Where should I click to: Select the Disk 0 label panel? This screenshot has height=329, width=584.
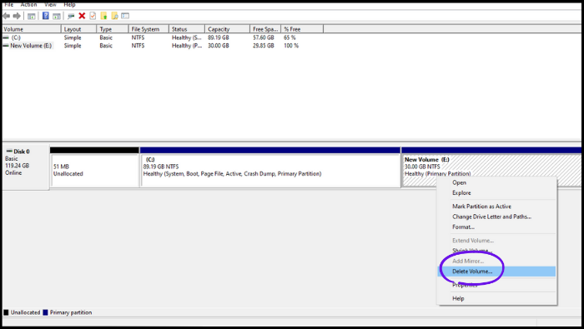pyautogui.click(x=26, y=167)
